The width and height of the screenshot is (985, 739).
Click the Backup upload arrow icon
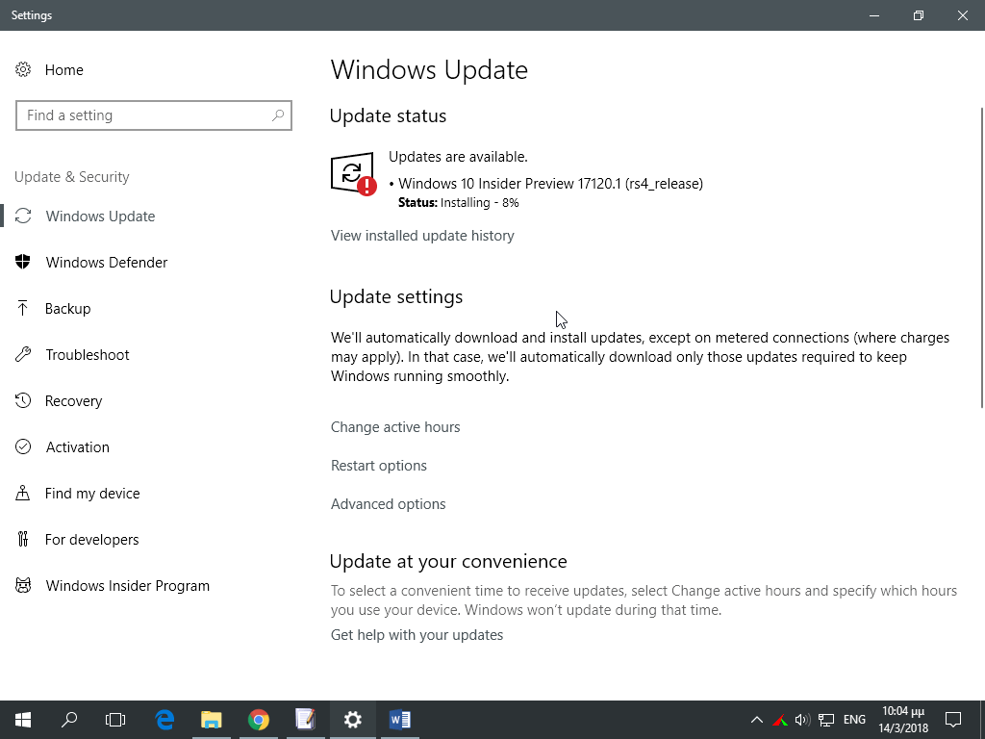coord(23,308)
